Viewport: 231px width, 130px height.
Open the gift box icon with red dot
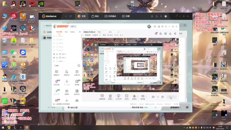coord(156,34)
